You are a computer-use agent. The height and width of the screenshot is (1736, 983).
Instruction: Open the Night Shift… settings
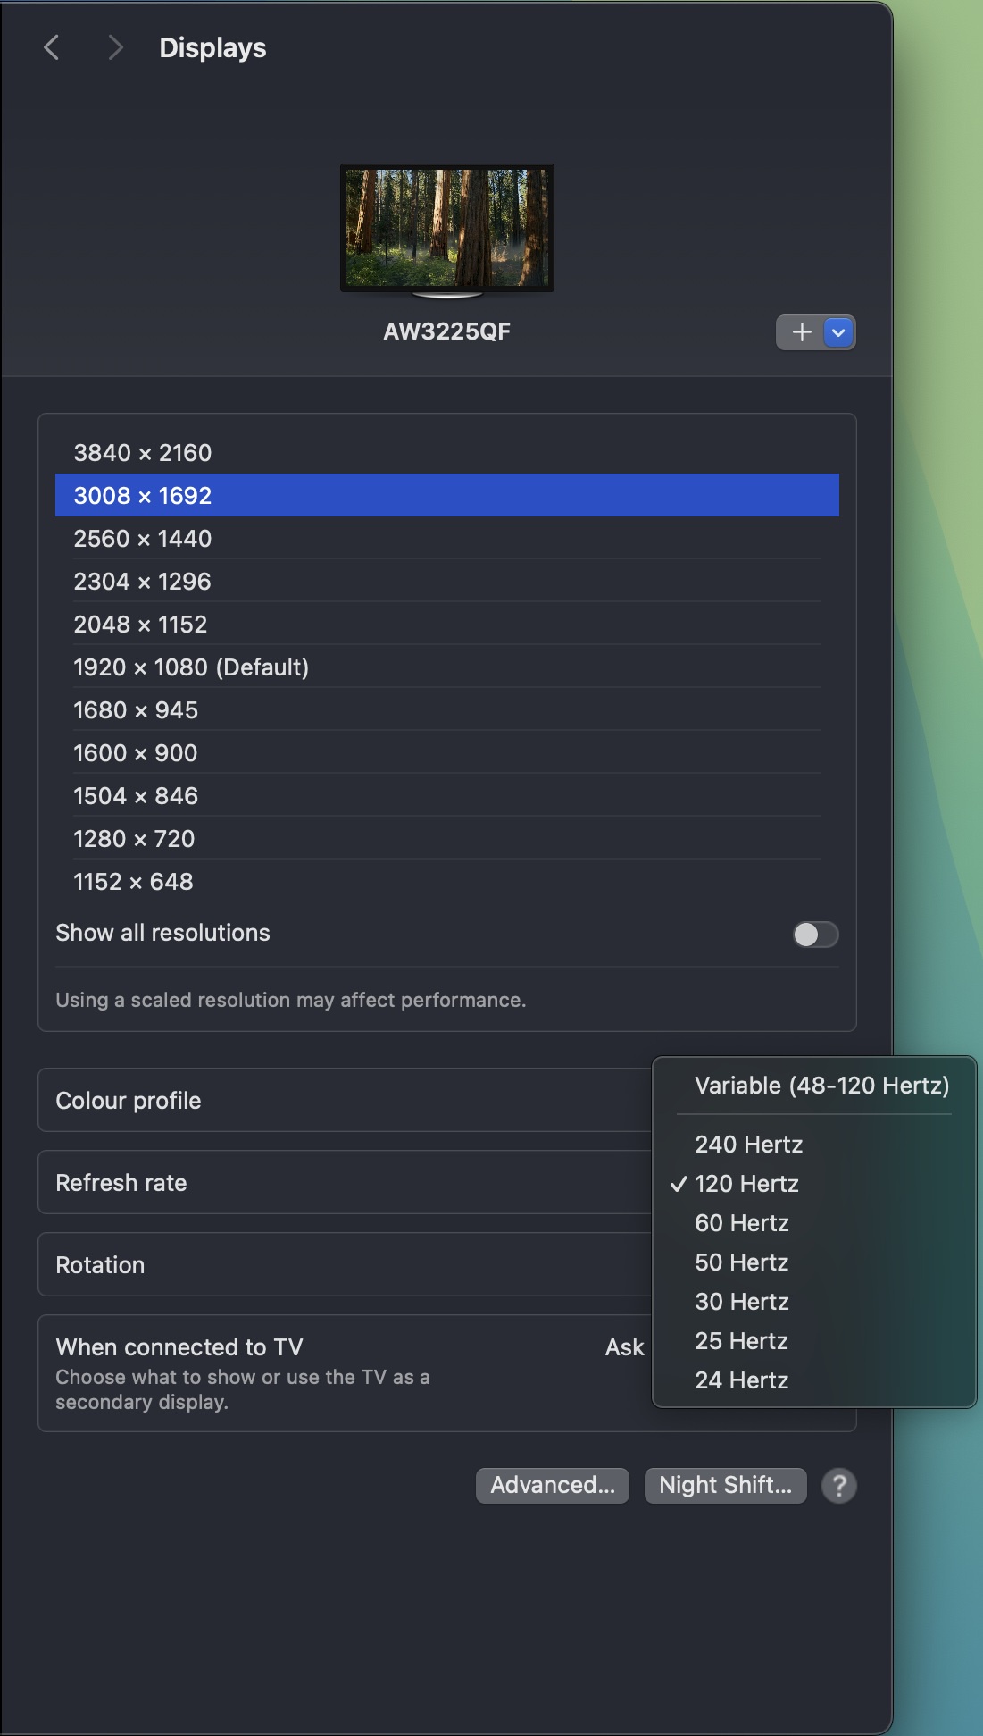pyautogui.click(x=725, y=1485)
